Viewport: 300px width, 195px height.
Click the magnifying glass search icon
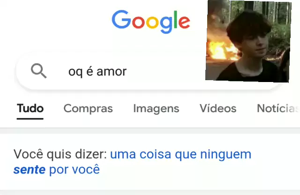point(38,71)
